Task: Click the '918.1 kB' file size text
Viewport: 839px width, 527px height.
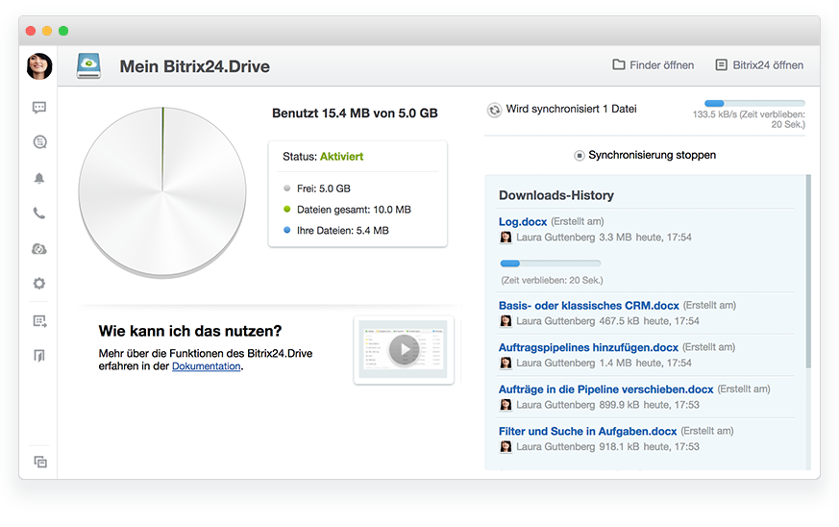Action: (619, 446)
